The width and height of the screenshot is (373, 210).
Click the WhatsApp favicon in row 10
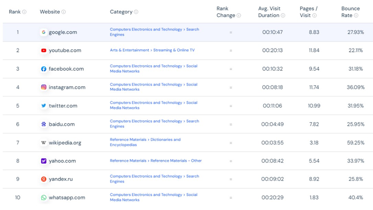(x=43, y=198)
